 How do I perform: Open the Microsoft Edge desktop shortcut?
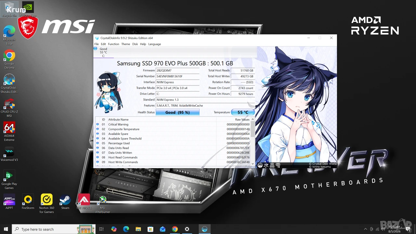point(9,35)
